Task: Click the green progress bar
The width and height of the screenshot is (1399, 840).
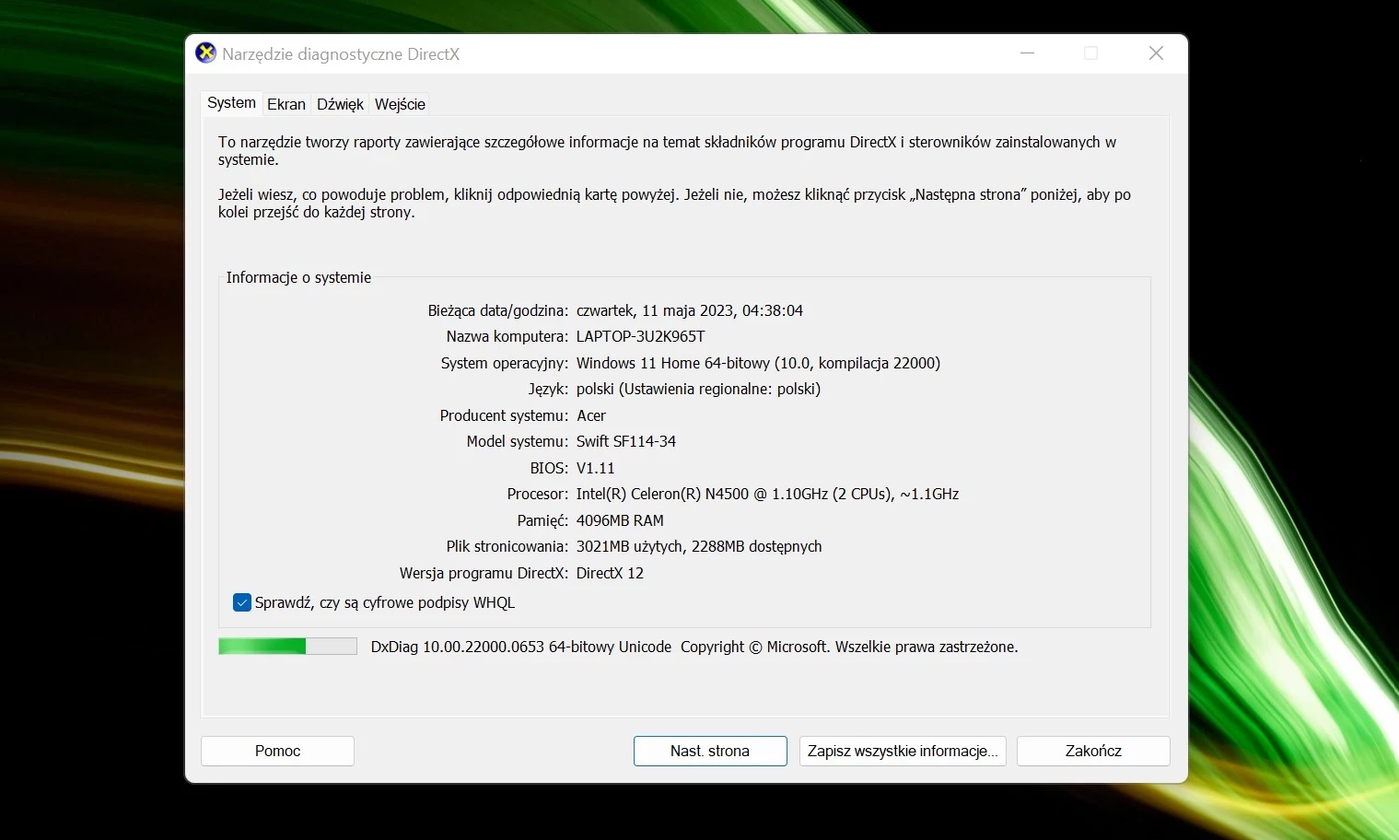Action: tap(287, 647)
